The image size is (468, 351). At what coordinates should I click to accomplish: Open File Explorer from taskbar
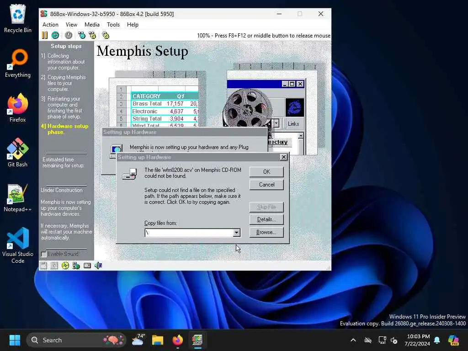158,340
